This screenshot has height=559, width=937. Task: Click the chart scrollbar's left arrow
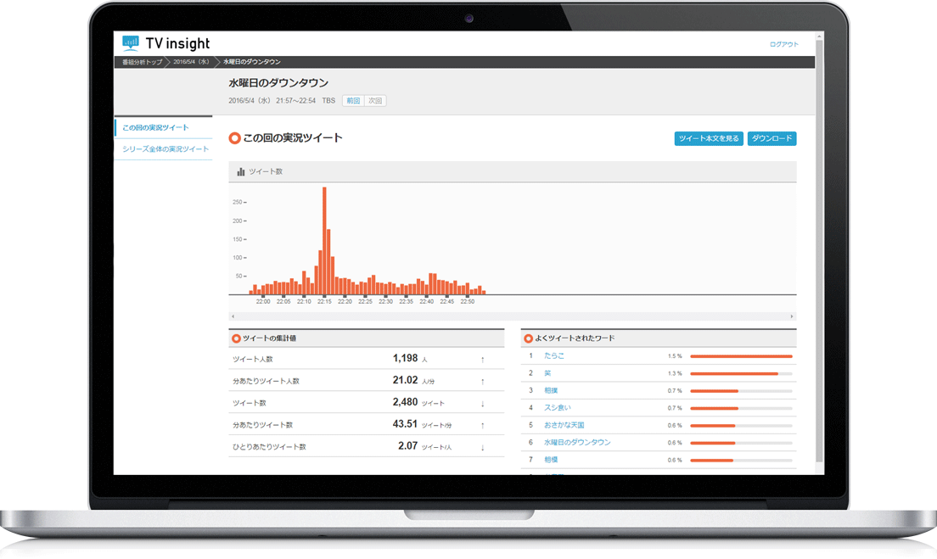click(233, 316)
